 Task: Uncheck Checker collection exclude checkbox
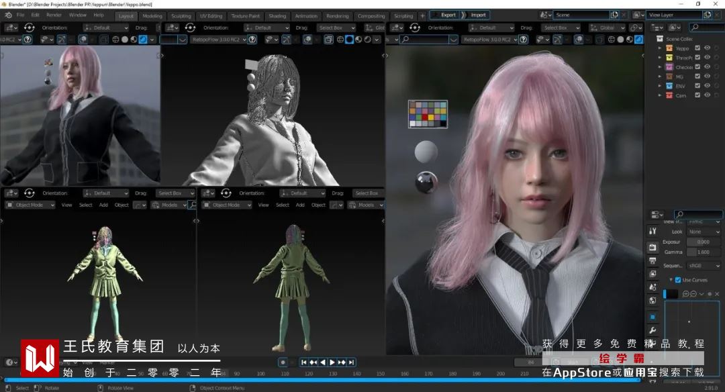coord(697,67)
